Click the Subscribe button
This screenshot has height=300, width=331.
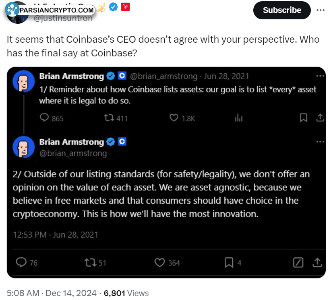click(x=281, y=10)
